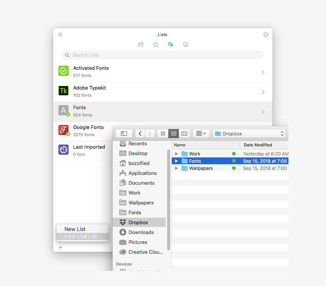Switch file dialog to icon view
This screenshot has width=326, height=286.
(163, 134)
